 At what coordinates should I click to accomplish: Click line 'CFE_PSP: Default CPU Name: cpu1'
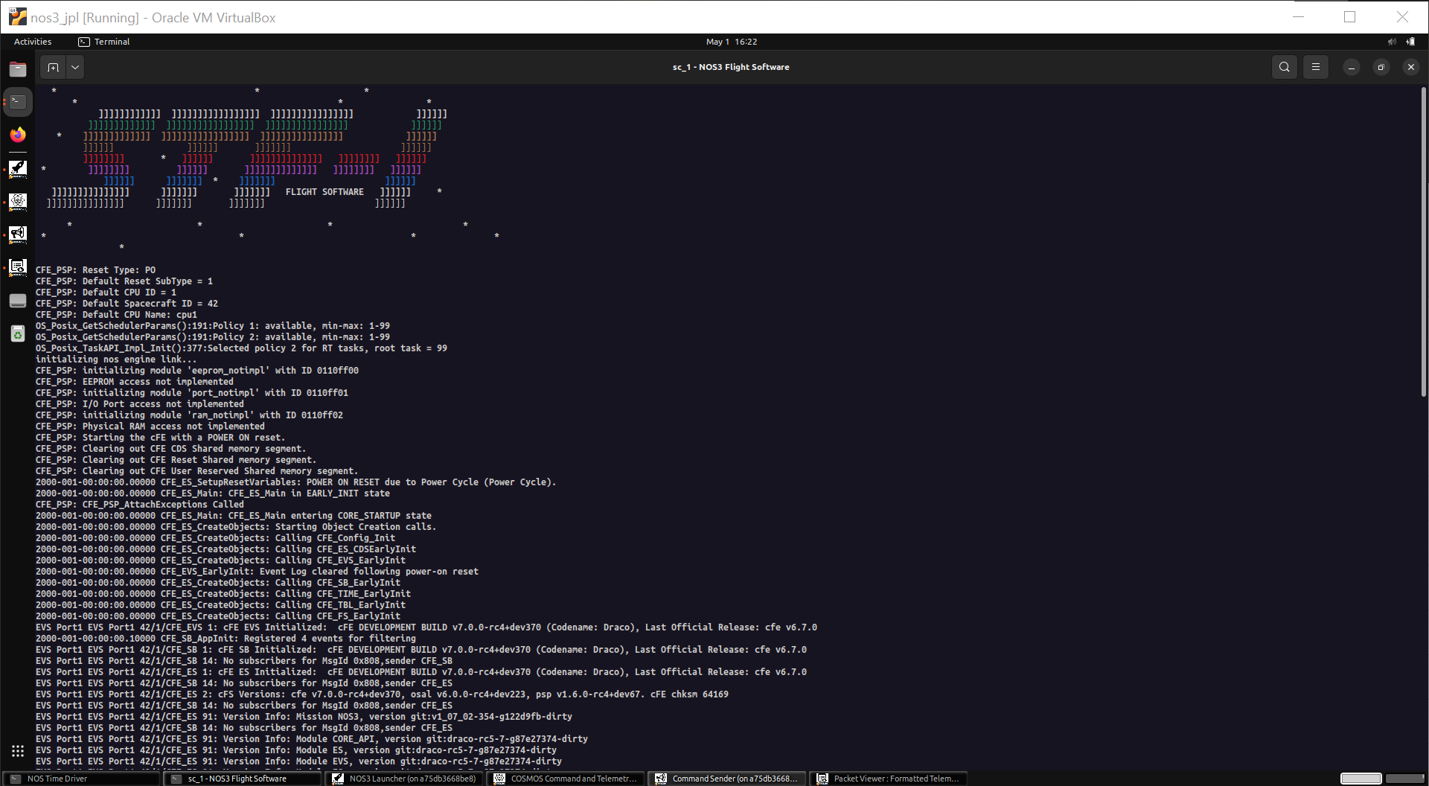point(116,315)
